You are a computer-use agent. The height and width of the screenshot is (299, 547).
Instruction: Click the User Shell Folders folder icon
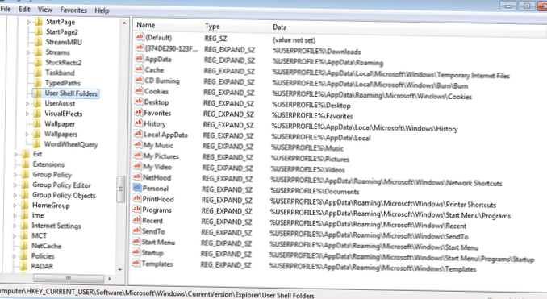(x=37, y=93)
